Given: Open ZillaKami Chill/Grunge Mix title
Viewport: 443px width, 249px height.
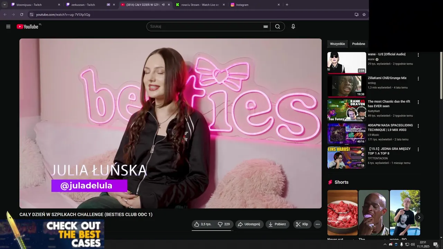Looking at the screenshot, I should [387, 78].
